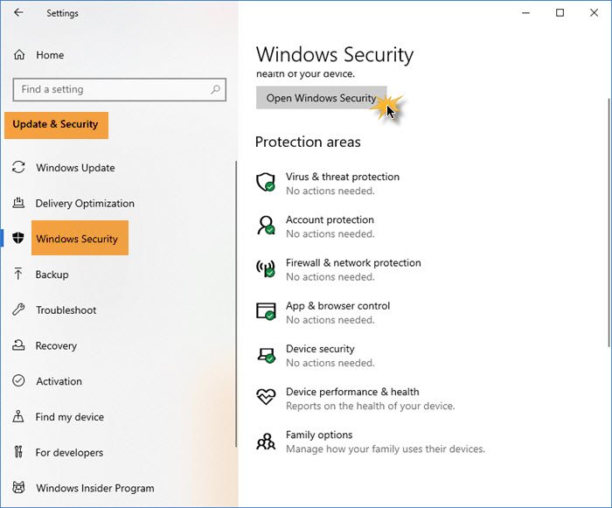The width and height of the screenshot is (612, 508).
Task: Click the Windows Security shield icon in sidebar
Action: pyautogui.click(x=18, y=238)
